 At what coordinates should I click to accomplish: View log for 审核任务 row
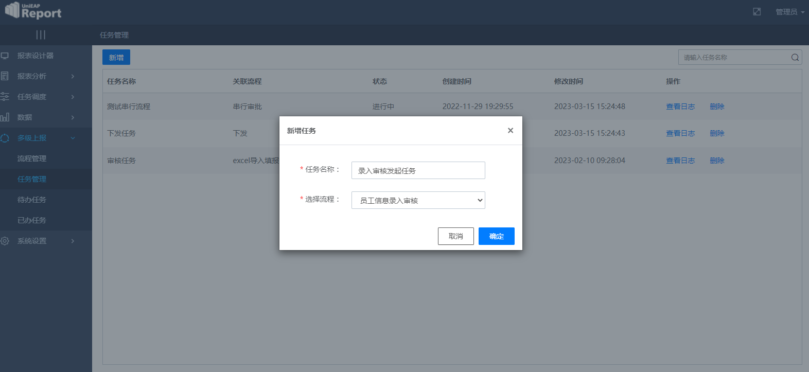click(680, 161)
